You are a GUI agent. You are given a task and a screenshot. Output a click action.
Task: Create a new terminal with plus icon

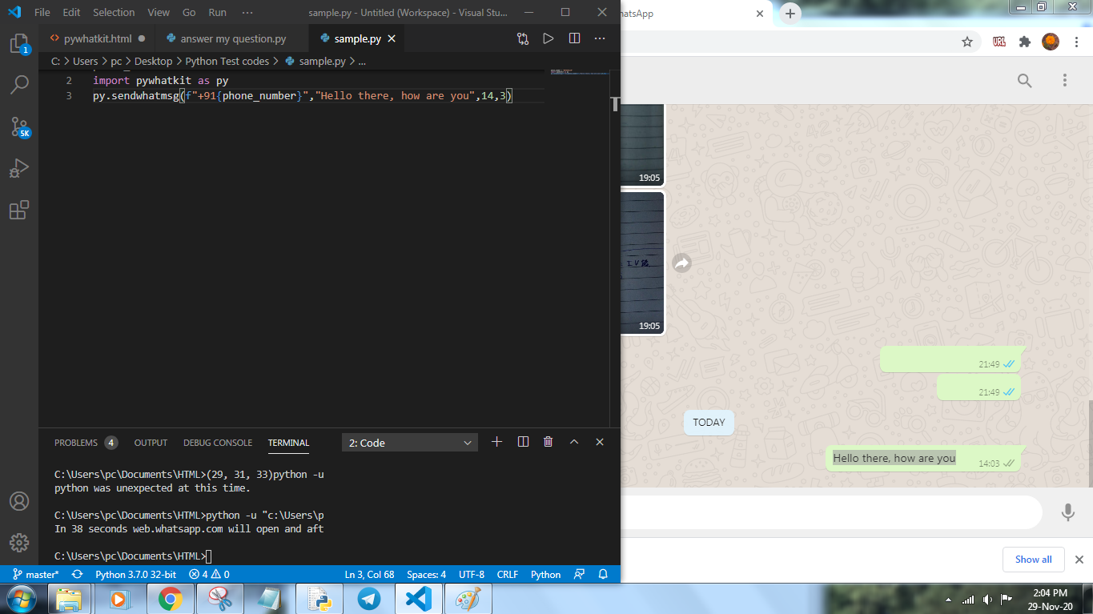pyautogui.click(x=496, y=442)
